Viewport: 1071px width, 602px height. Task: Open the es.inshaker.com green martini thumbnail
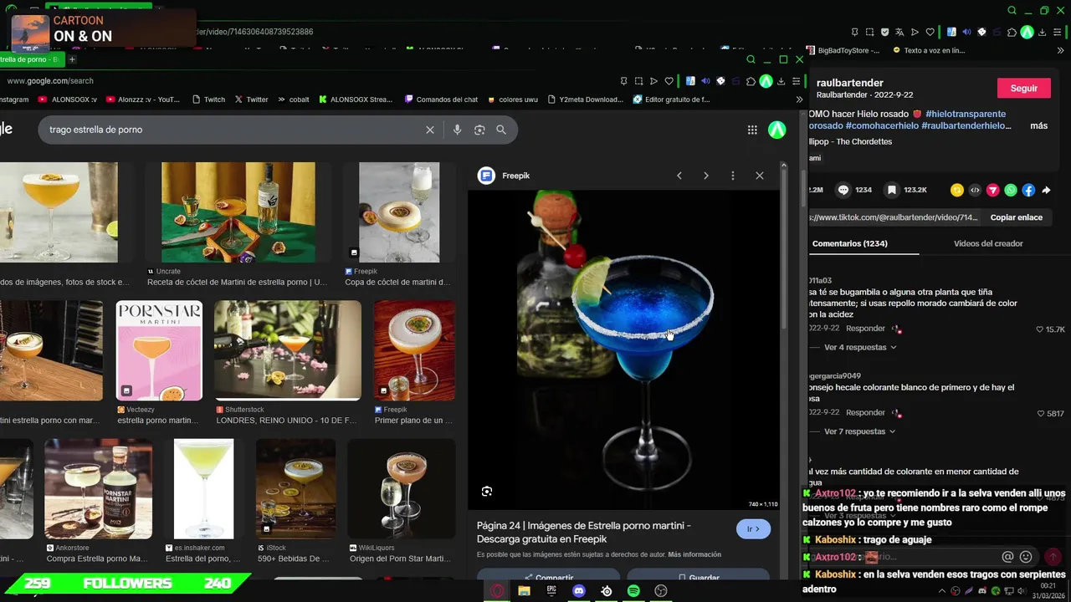203,489
